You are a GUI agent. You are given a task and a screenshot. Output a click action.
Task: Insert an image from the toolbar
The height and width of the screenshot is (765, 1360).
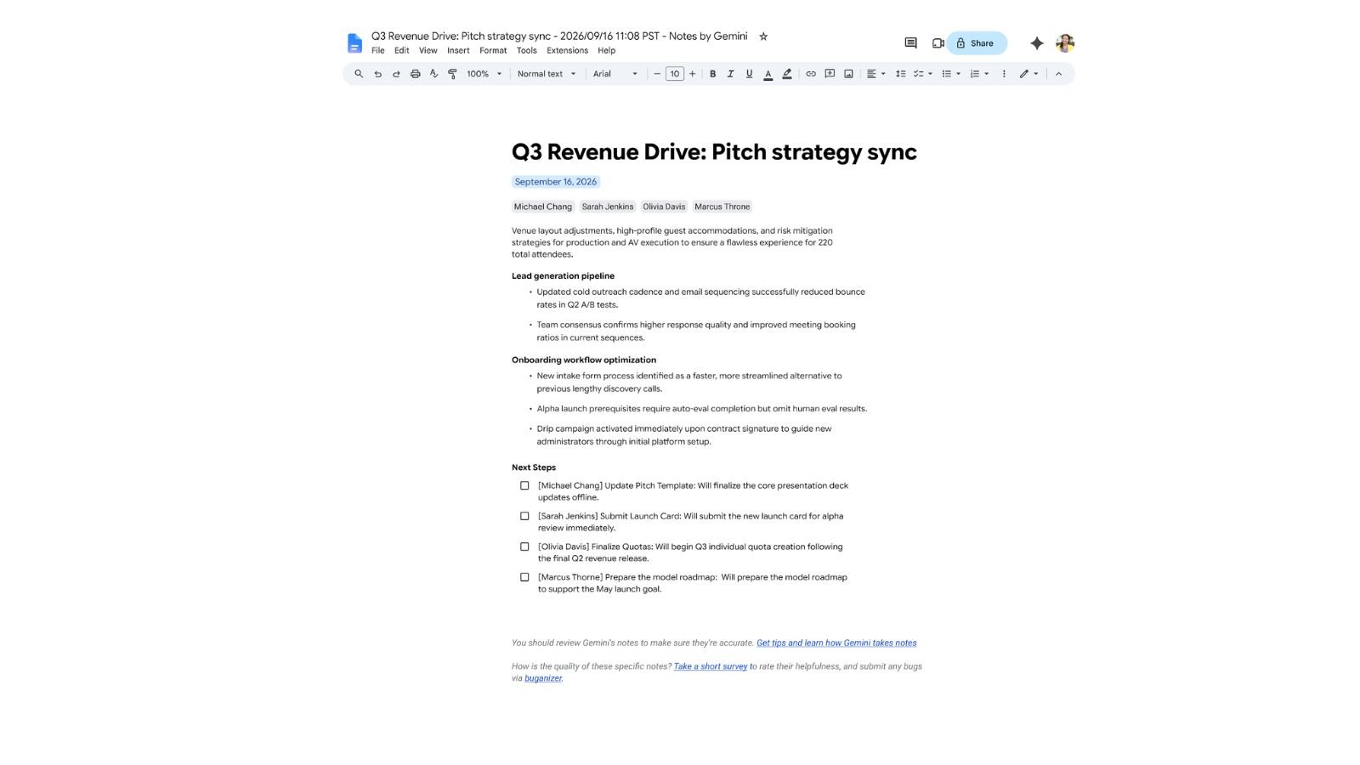point(848,74)
